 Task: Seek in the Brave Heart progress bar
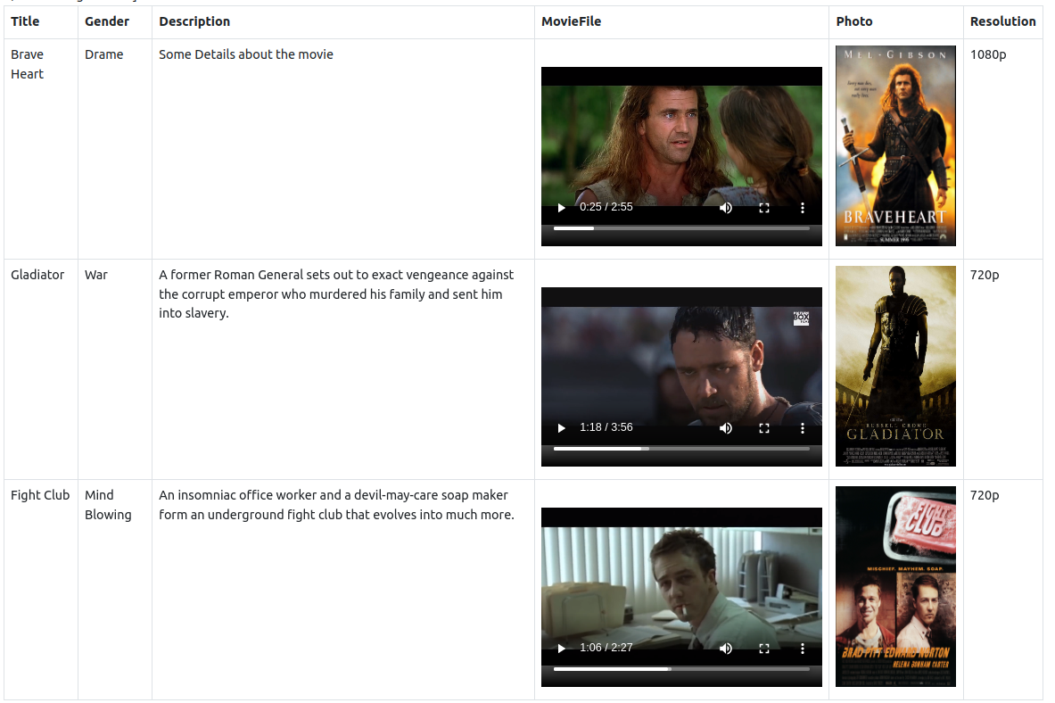pyautogui.click(x=681, y=228)
